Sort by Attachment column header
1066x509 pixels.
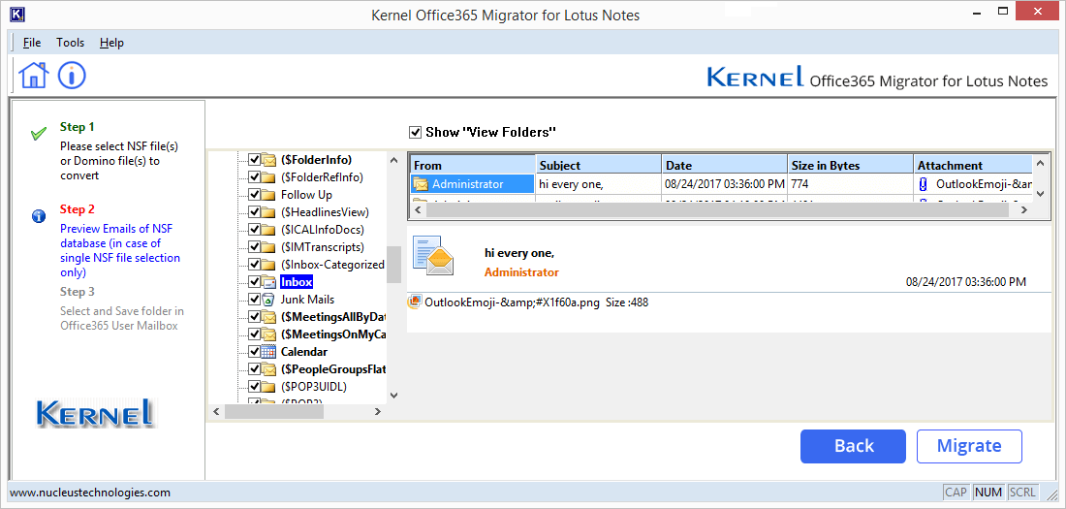[973, 165]
